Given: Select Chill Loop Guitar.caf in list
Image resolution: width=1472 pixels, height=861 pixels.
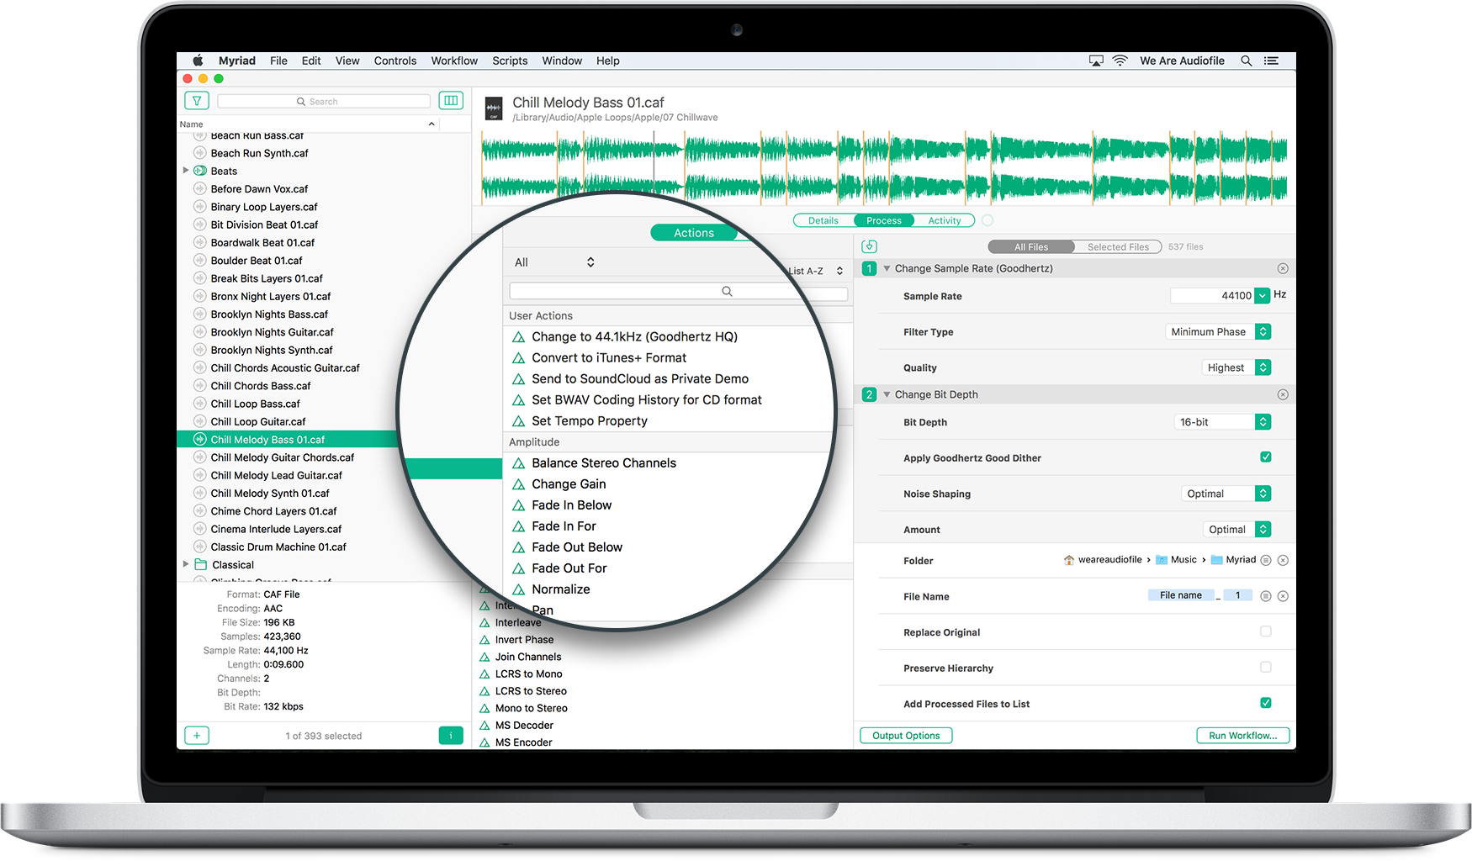Looking at the screenshot, I should [x=257, y=421].
